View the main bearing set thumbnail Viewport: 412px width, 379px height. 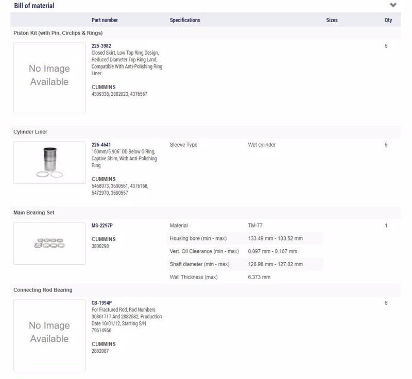pyautogui.click(x=49, y=243)
